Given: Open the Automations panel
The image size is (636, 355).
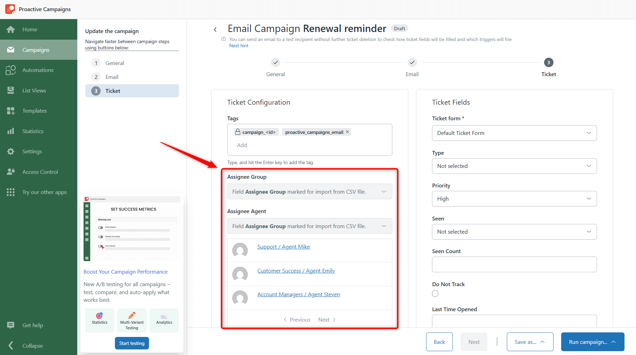Looking at the screenshot, I should tap(38, 70).
